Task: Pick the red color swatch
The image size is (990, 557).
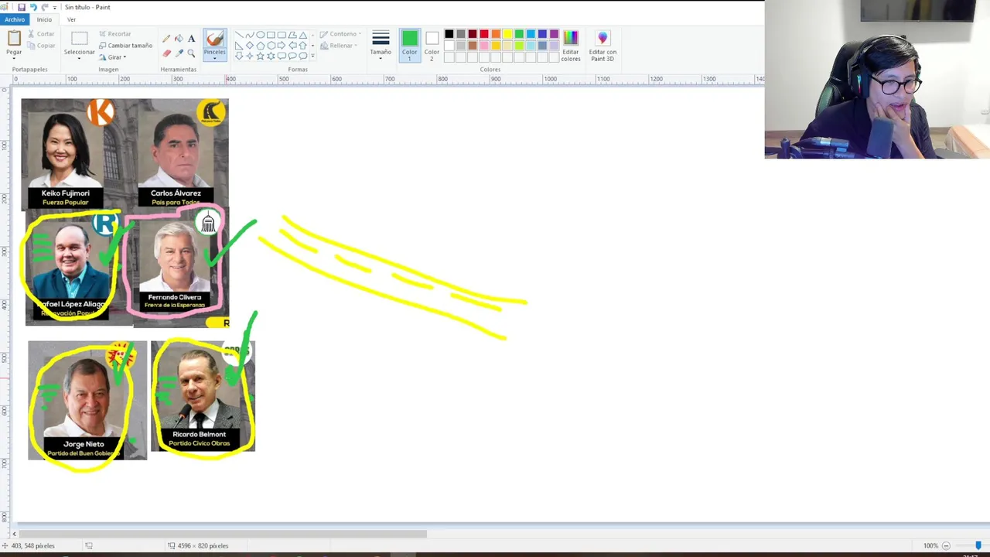Action: [x=483, y=34]
